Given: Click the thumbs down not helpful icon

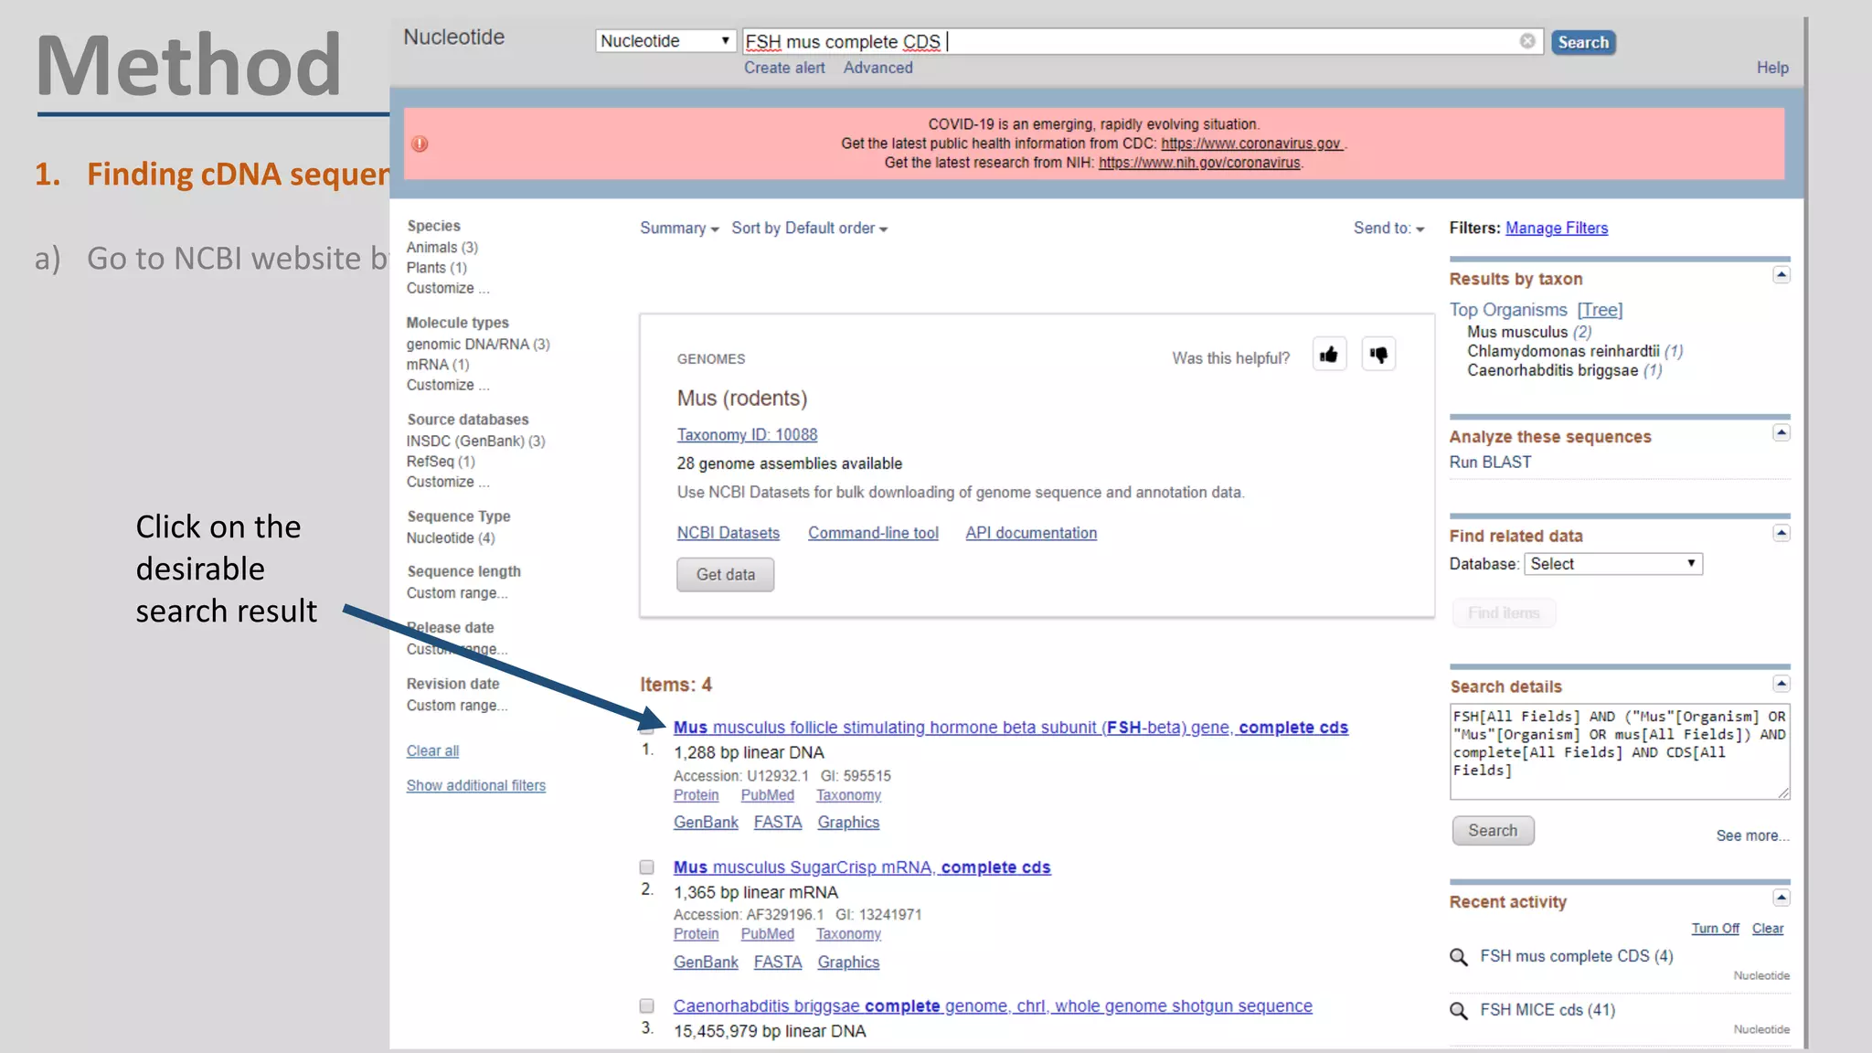Looking at the screenshot, I should (x=1378, y=355).
